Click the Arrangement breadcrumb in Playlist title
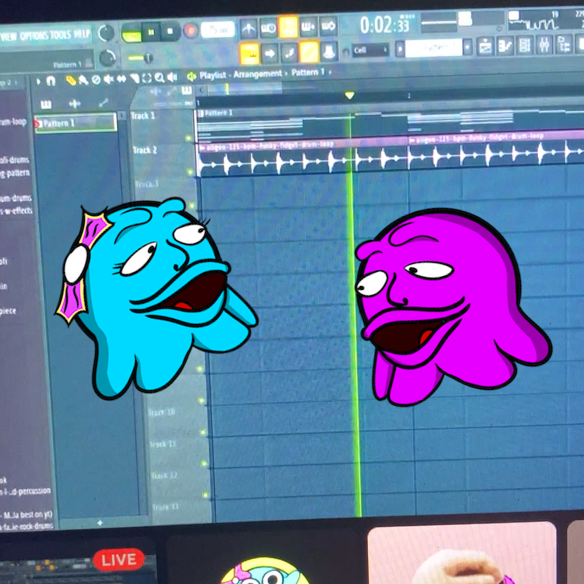 point(257,74)
